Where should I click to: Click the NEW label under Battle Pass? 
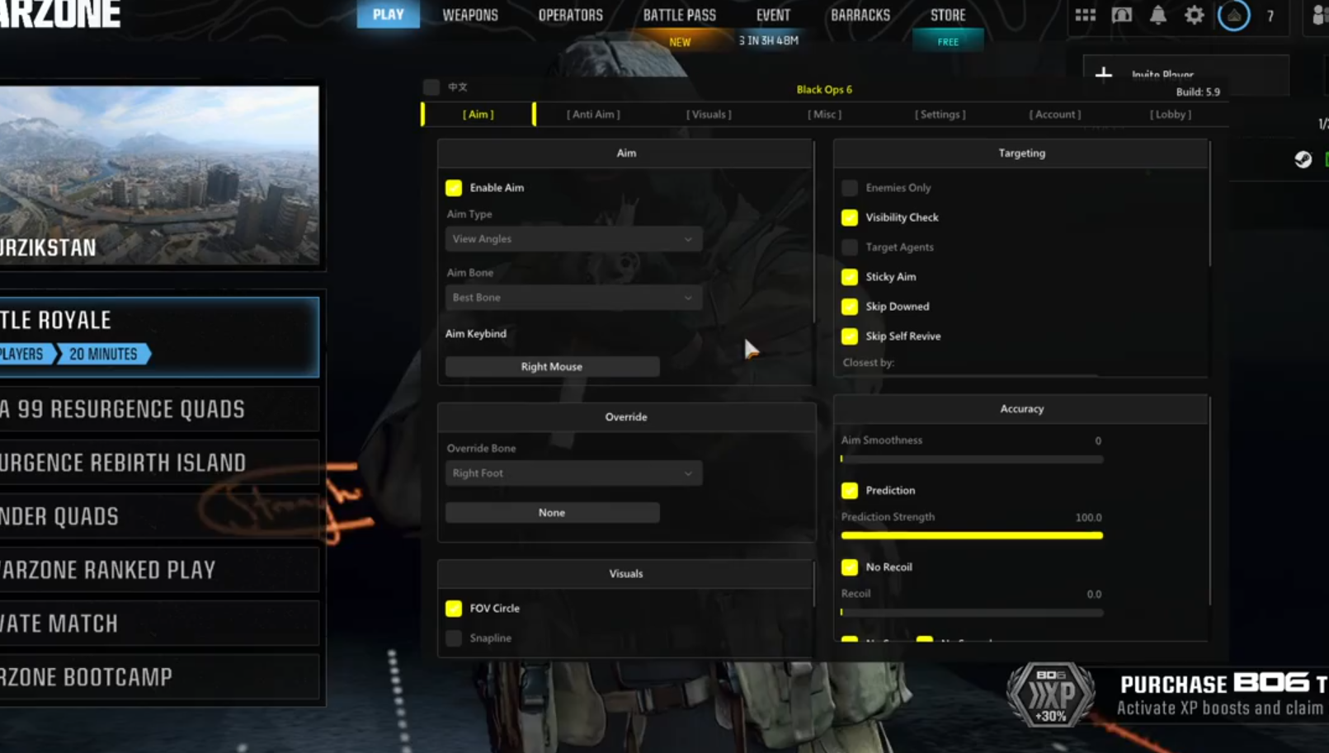click(680, 42)
